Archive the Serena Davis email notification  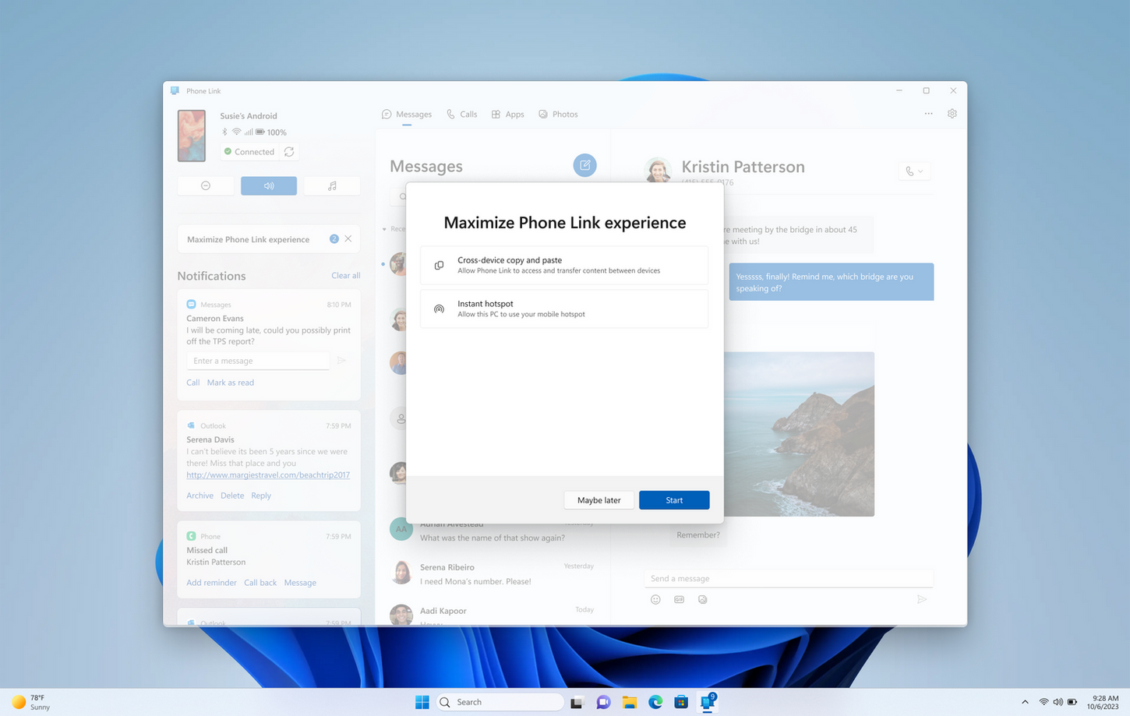pos(200,496)
